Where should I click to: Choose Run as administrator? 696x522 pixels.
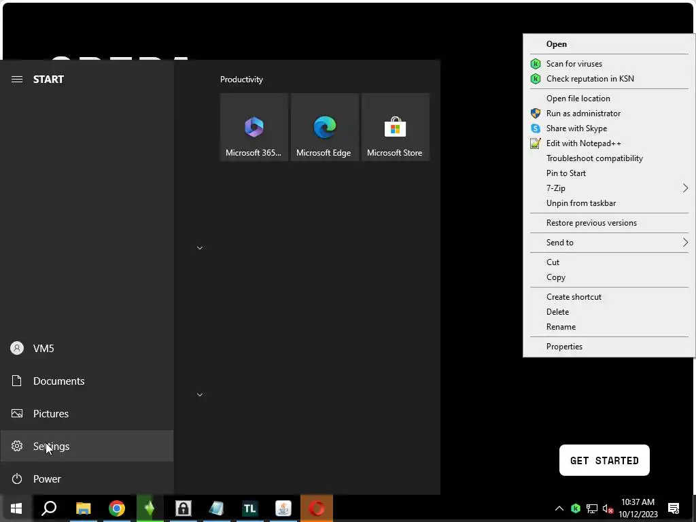[x=609, y=114]
